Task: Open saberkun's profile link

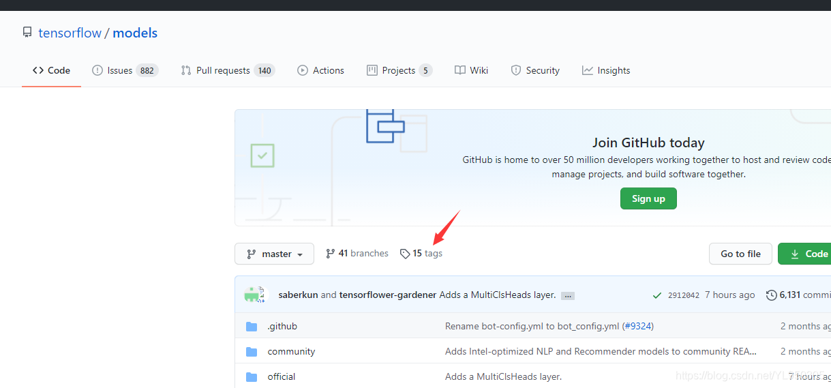Action: (x=298, y=295)
